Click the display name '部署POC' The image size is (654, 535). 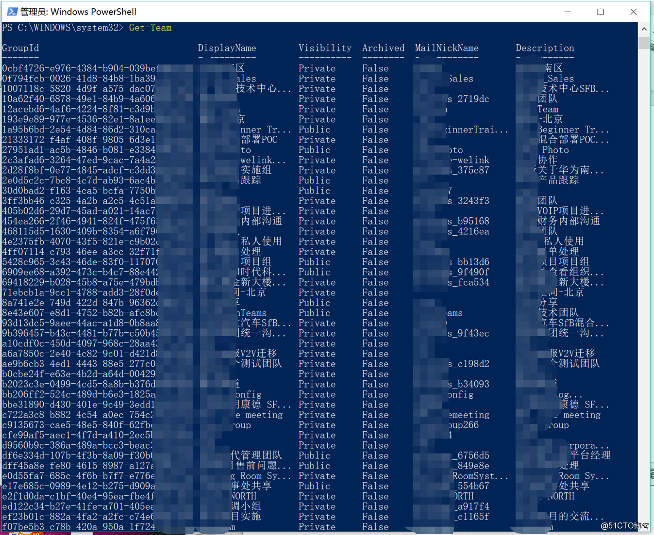click(x=259, y=140)
